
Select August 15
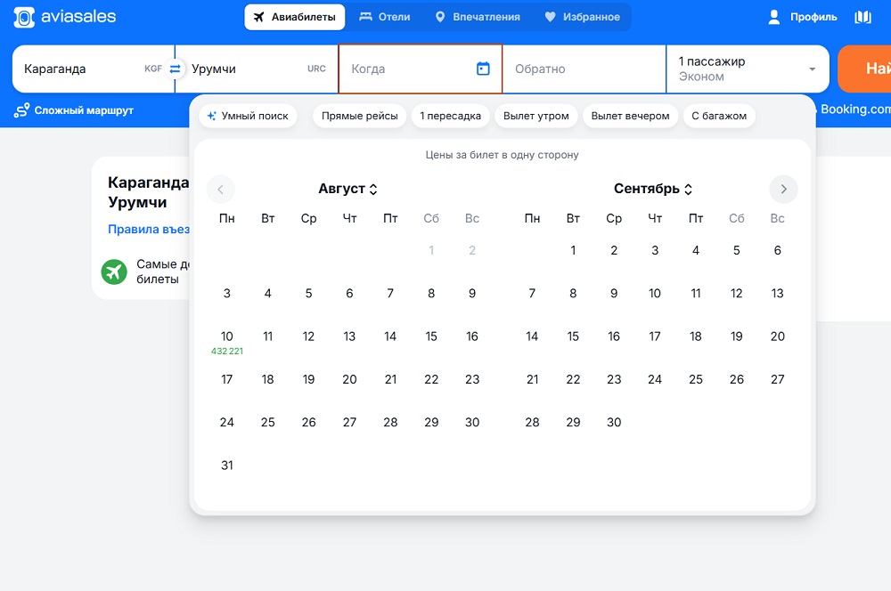tap(431, 336)
